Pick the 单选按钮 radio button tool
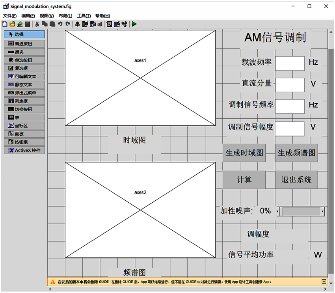The width and height of the screenshot is (335, 293). (x=24, y=60)
